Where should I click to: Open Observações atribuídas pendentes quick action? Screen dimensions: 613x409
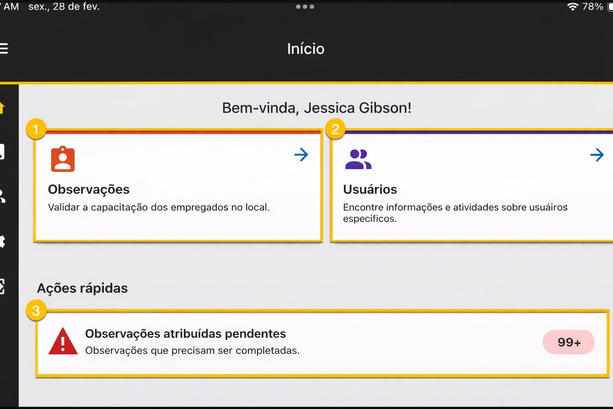point(185,334)
